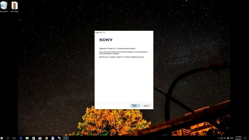Click the text about providing administrator credentials
The width and height of the screenshot is (249, 140).
(x=123, y=53)
